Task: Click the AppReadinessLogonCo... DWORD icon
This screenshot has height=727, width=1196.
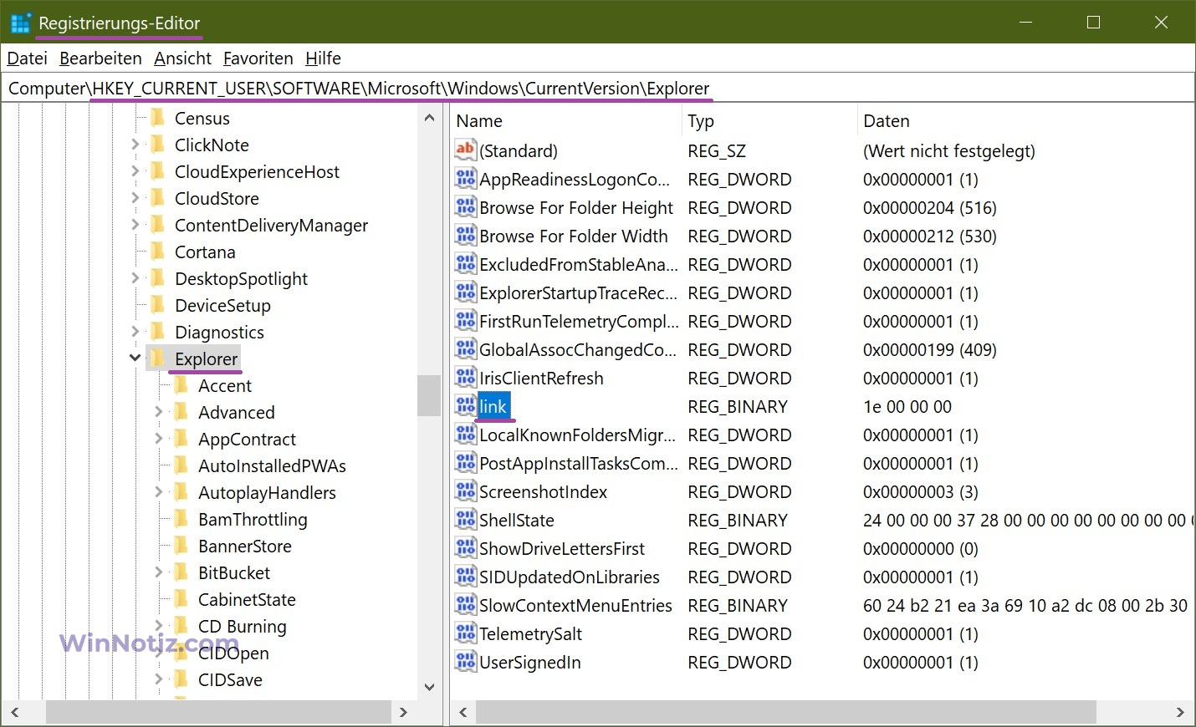Action: click(465, 179)
